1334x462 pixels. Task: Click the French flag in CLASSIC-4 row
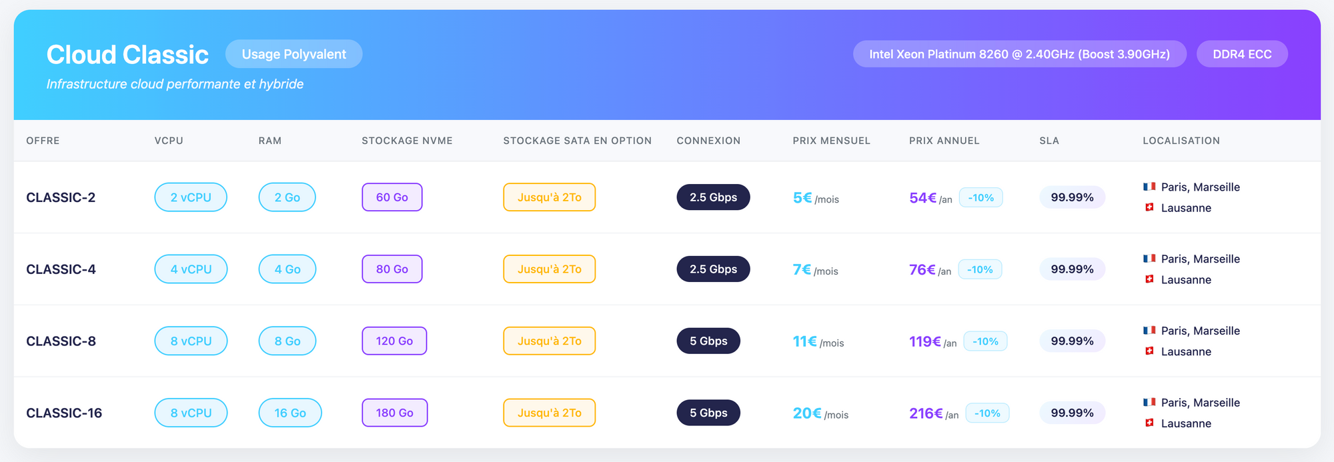pos(1149,259)
